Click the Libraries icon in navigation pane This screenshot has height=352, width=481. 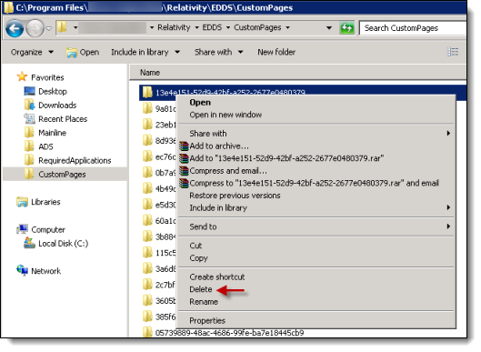22,202
